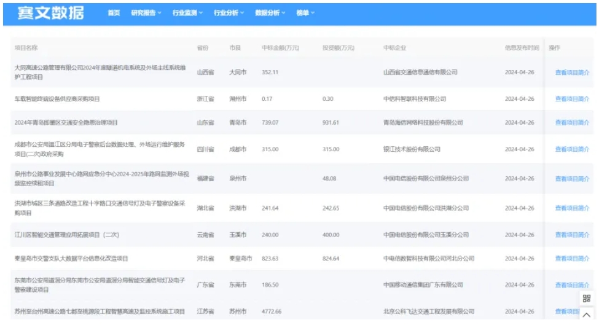The width and height of the screenshot is (599, 325).
Task: Click city cell 苏州市
Action: (x=238, y=311)
